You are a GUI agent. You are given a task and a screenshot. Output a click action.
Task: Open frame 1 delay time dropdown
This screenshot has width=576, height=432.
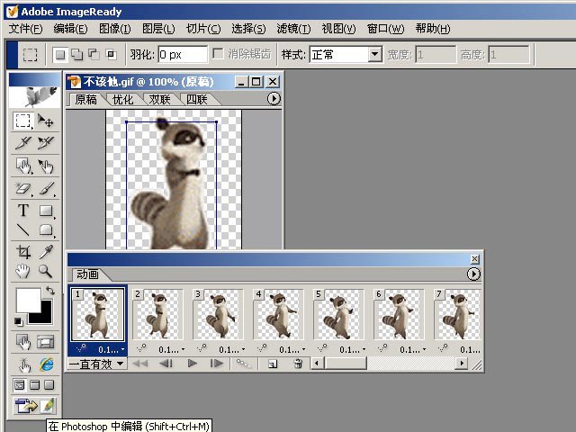[x=111, y=350]
